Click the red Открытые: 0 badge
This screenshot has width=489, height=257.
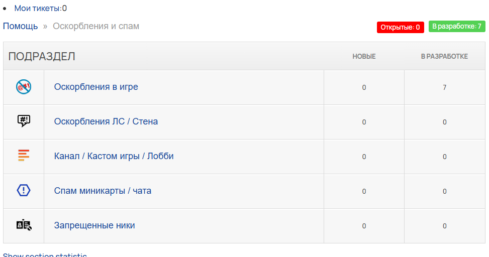coord(400,27)
